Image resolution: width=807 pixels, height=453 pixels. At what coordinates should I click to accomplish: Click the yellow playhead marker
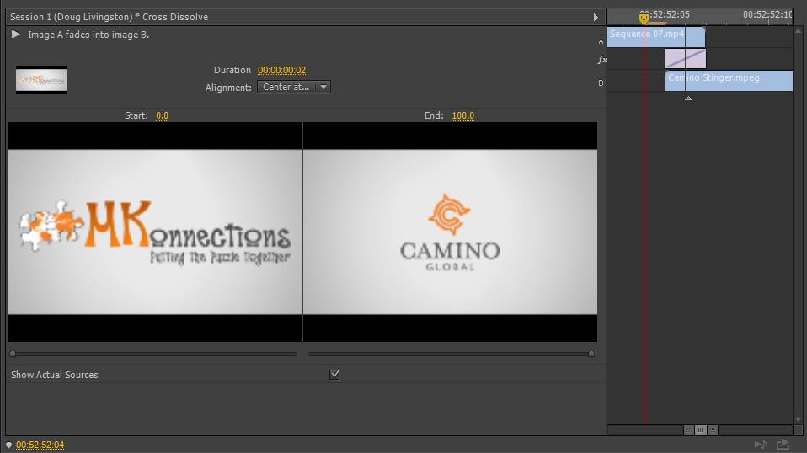coord(644,19)
